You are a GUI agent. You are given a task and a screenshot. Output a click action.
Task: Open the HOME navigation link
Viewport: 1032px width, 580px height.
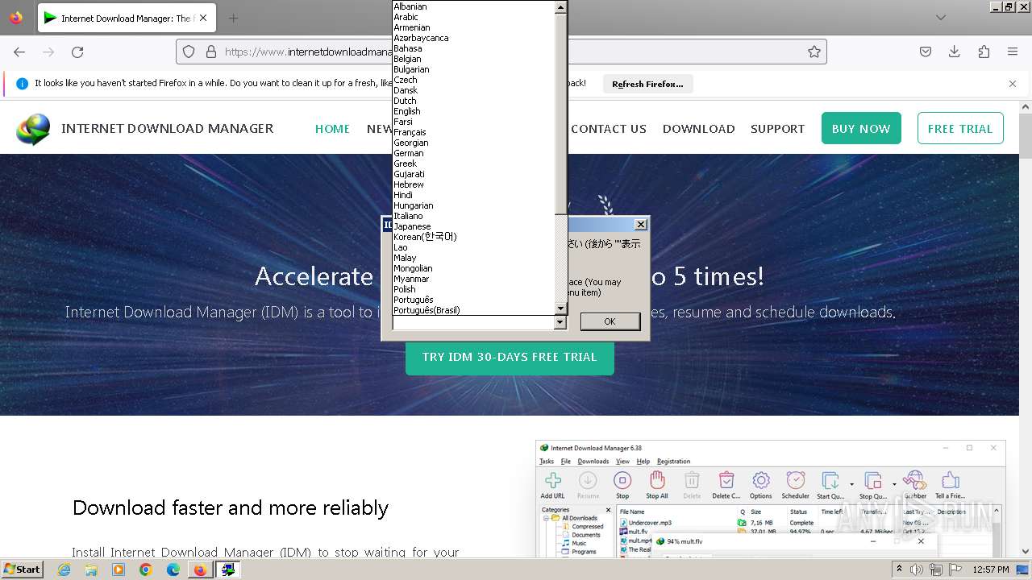click(x=332, y=128)
